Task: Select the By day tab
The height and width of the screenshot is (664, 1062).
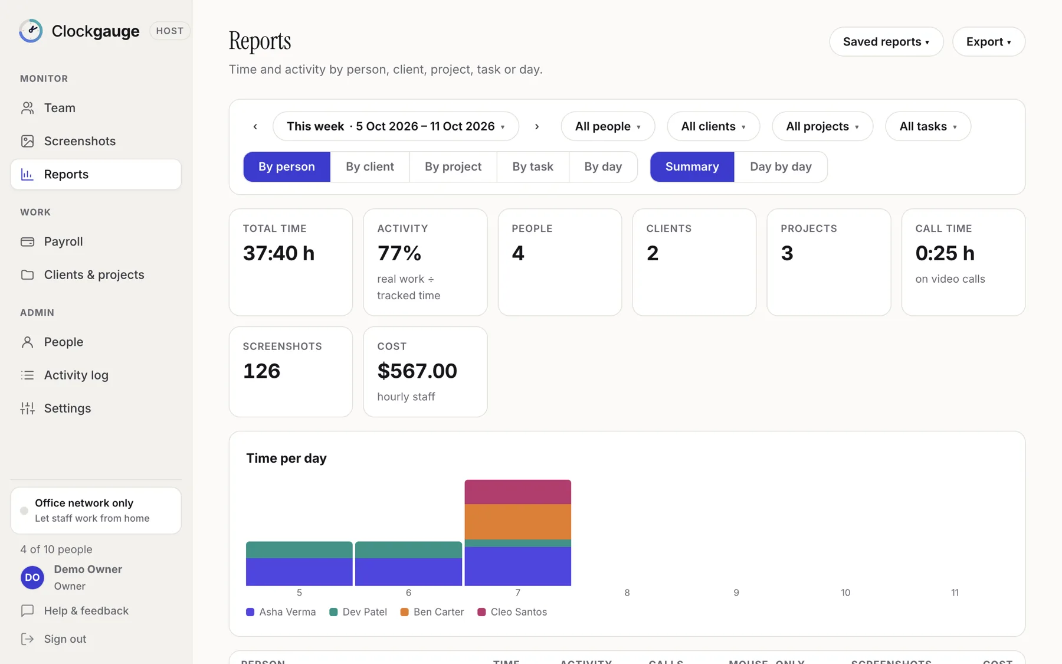Action: tap(603, 166)
